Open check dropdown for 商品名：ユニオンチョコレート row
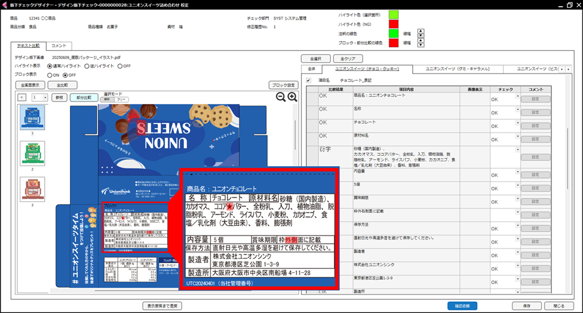This screenshot has width=583, height=313. click(x=517, y=96)
